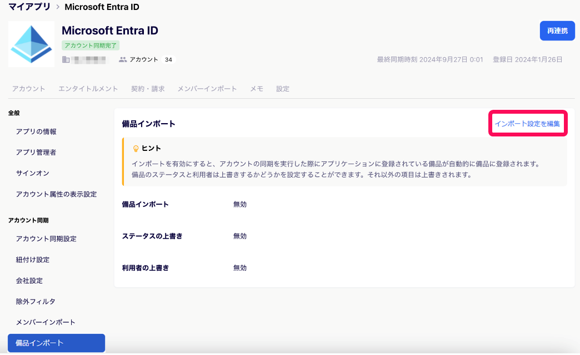The width and height of the screenshot is (580, 355).
Task: Switch to the アカウント tab
Action: tap(28, 89)
